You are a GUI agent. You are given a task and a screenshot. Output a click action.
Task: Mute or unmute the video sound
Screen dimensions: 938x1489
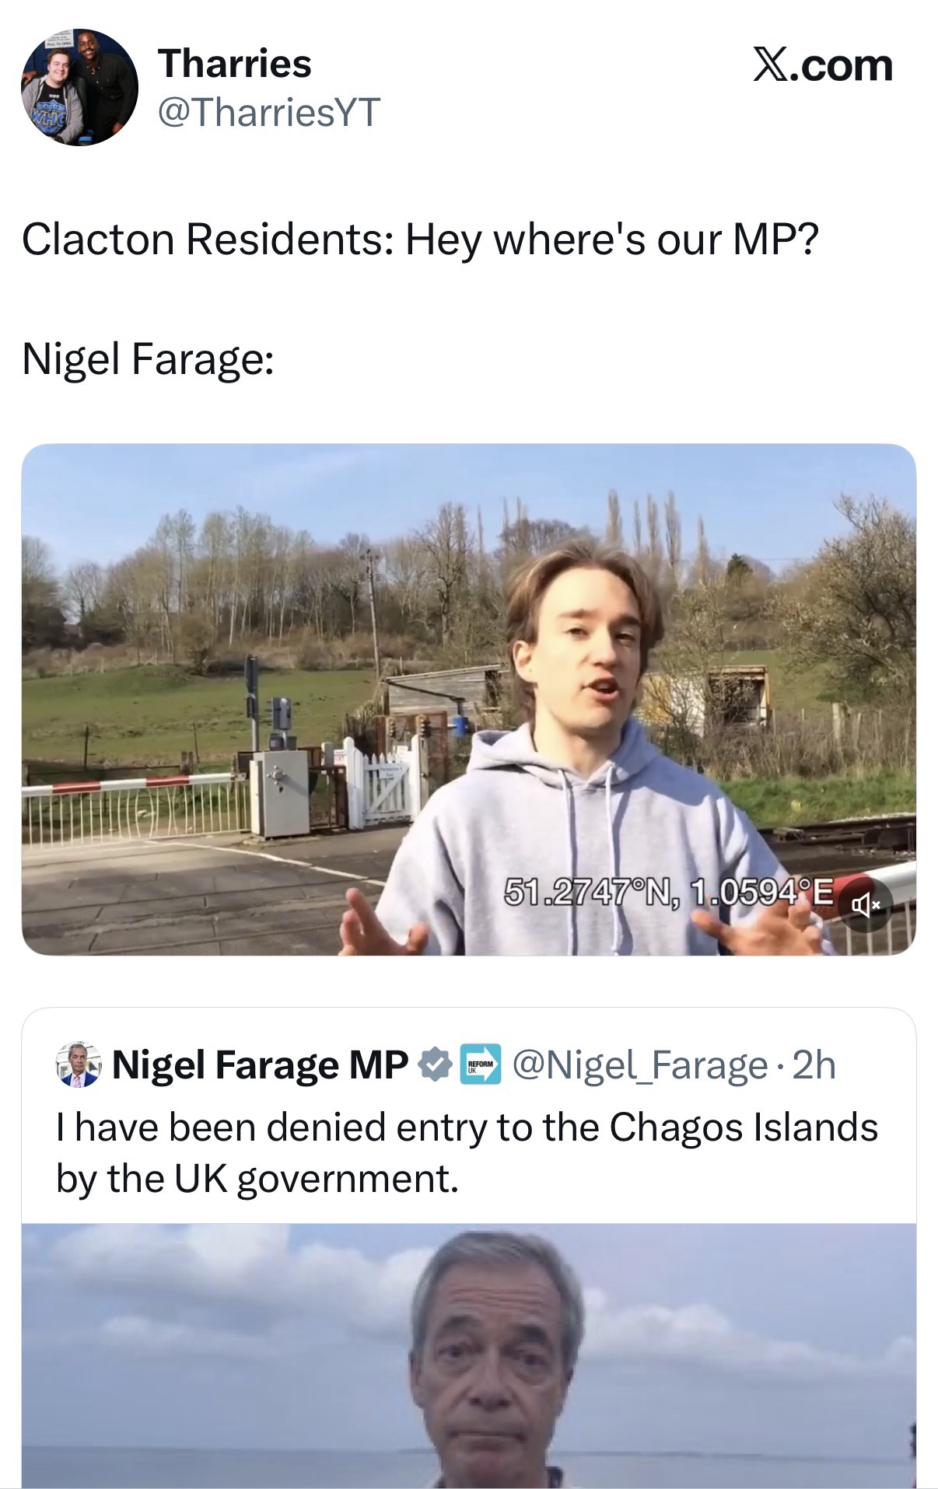863,904
